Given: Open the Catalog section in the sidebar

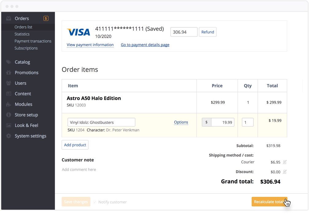Looking at the screenshot, I should pos(22,62).
